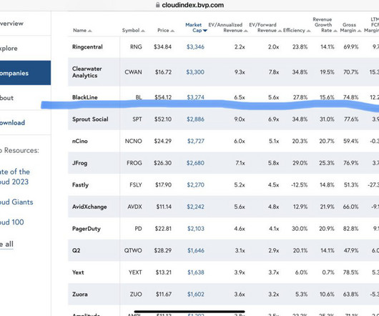
Task: Click Q2 market cap $1,646
Action: [x=196, y=250]
